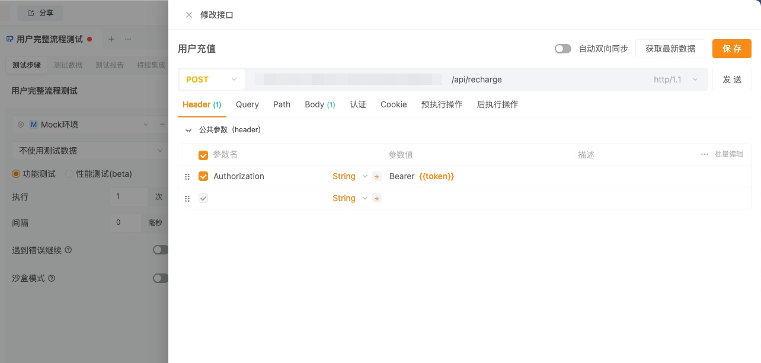Viewport: 761px width, 363px height.
Task: Uncheck the Authorization parameter checkbox
Action: point(203,176)
